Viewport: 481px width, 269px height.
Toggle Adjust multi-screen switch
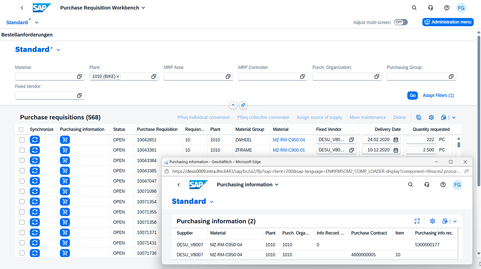tap(401, 22)
